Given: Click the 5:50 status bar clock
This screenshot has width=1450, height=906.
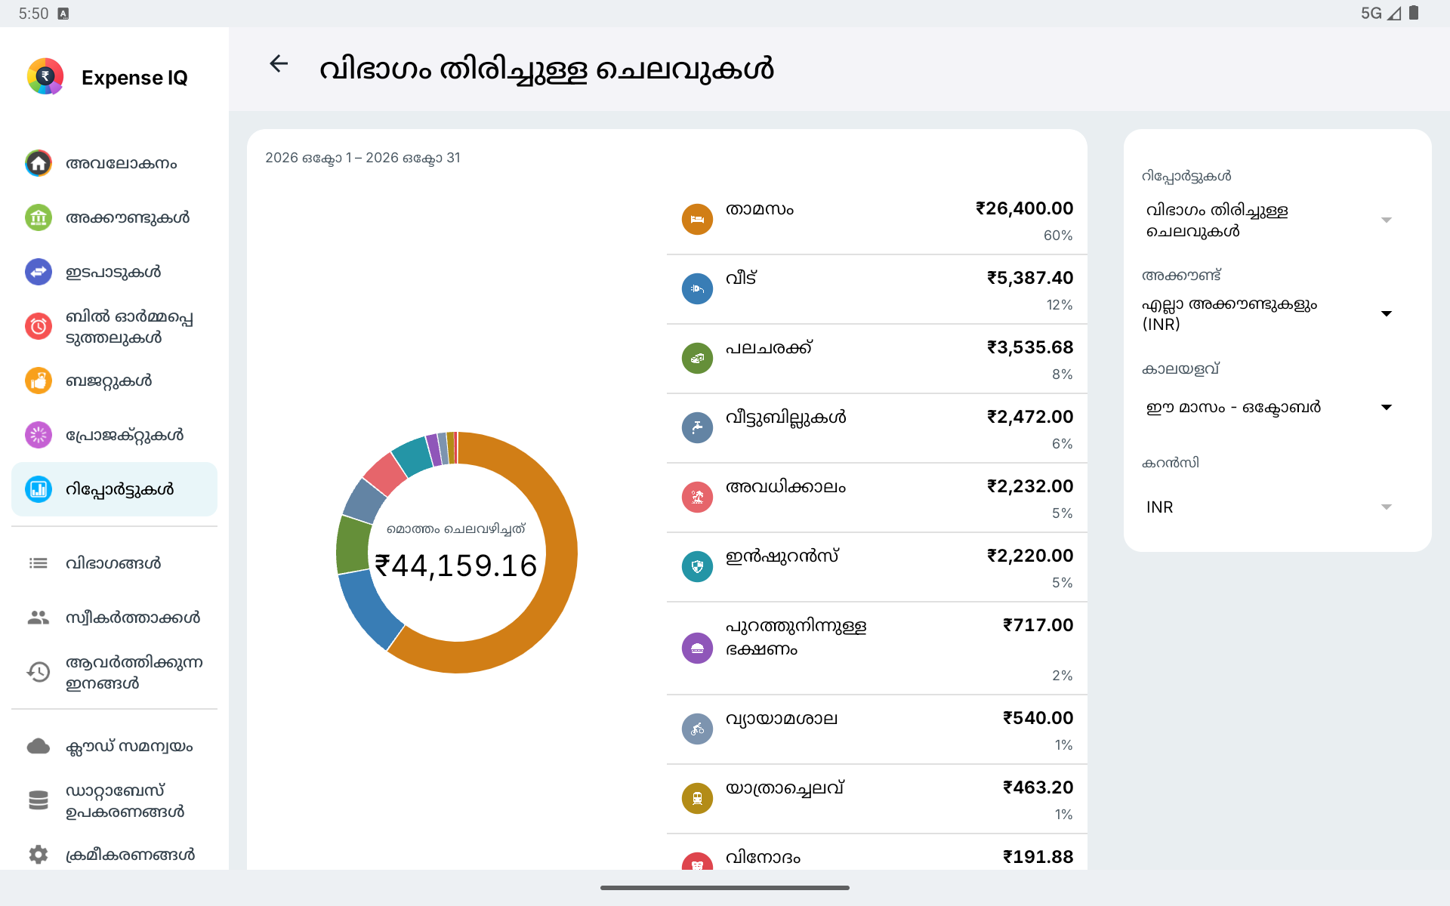Looking at the screenshot, I should [33, 14].
